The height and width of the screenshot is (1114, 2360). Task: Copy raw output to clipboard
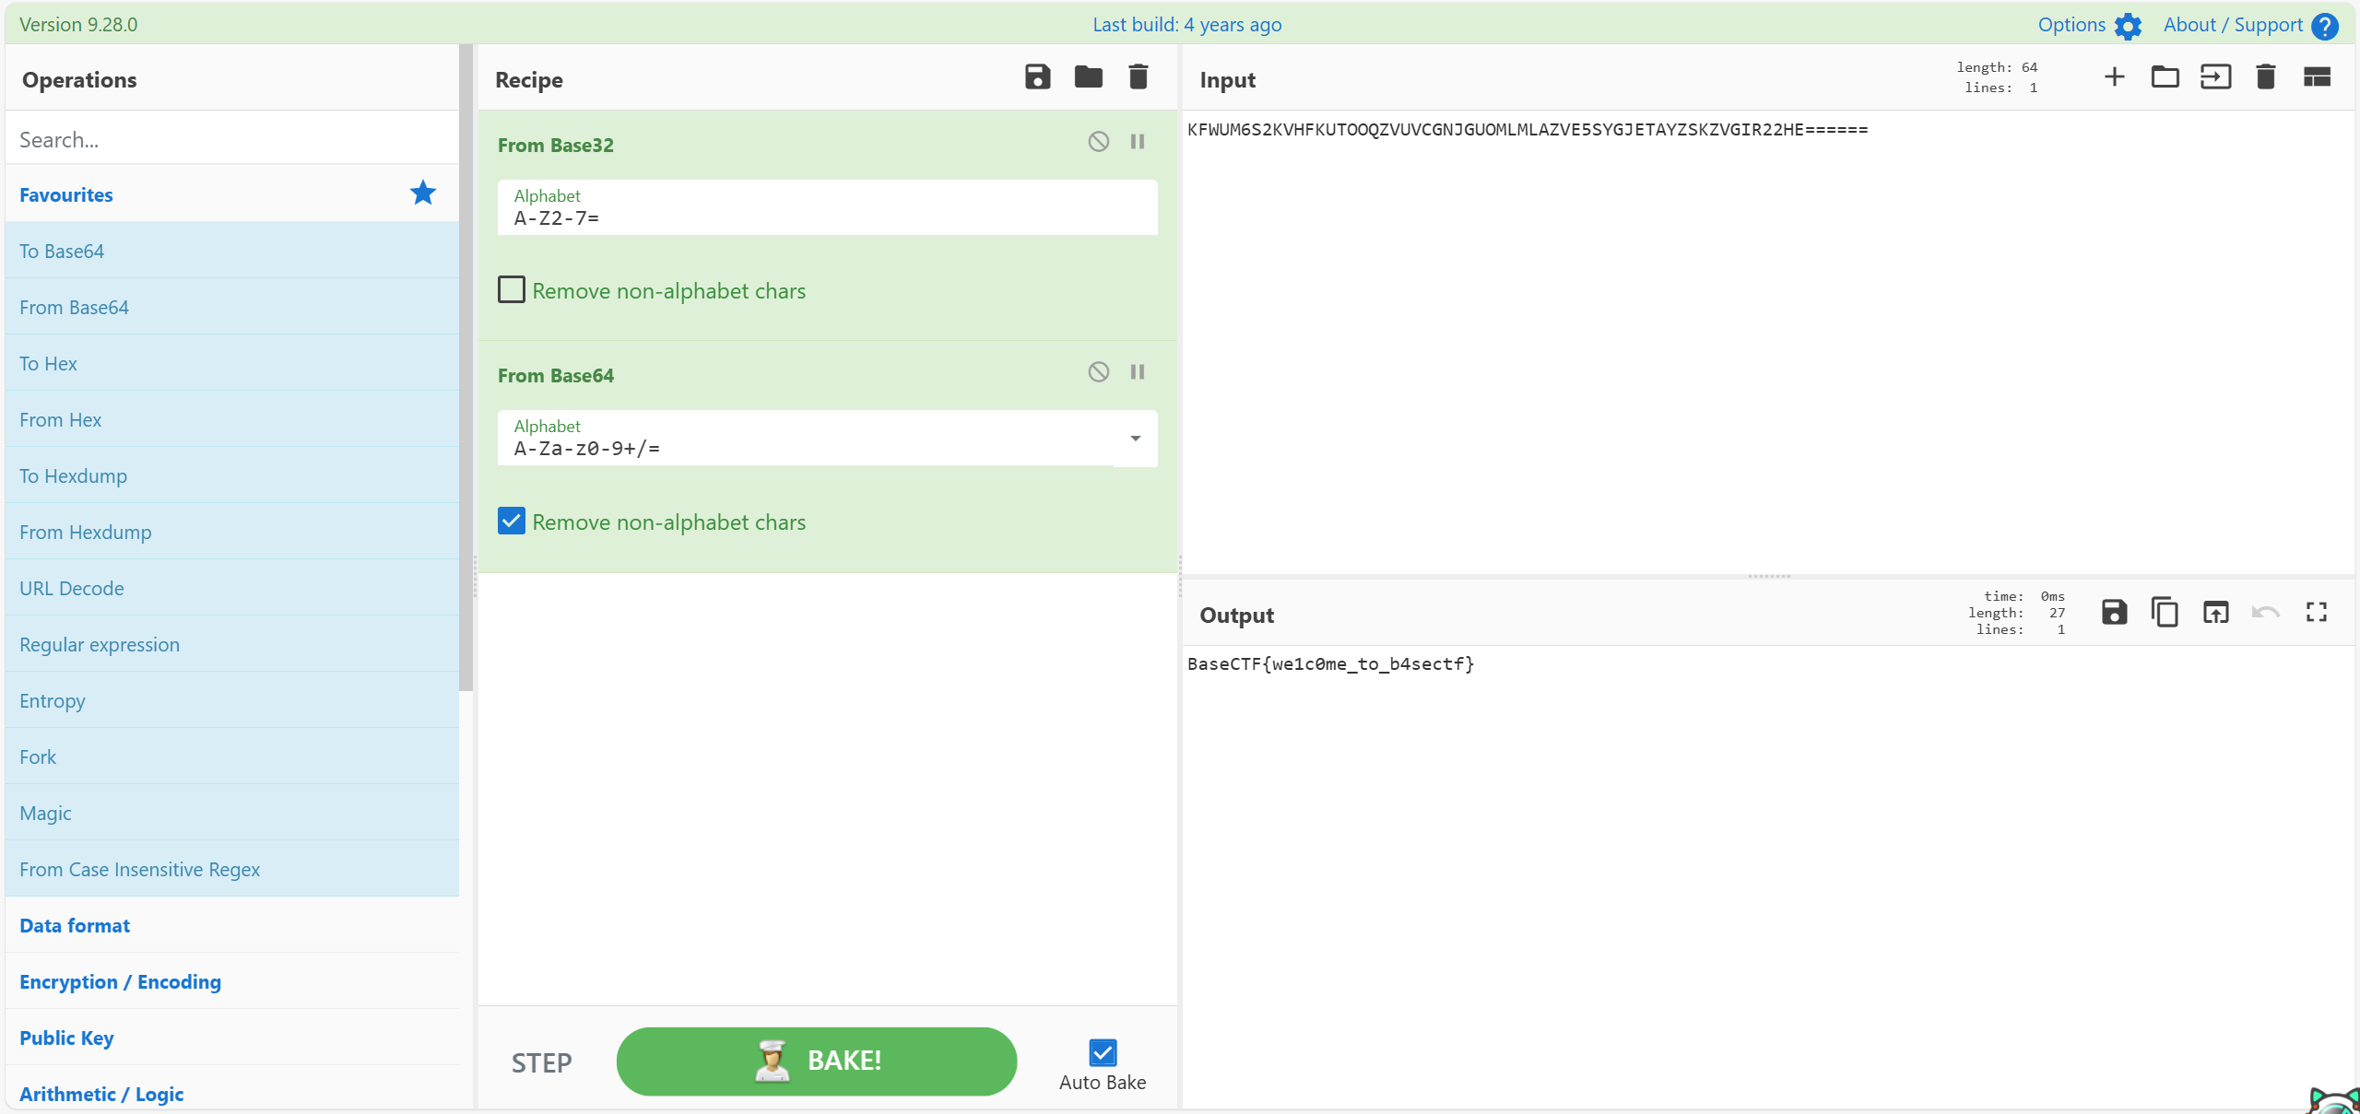[x=2165, y=613]
